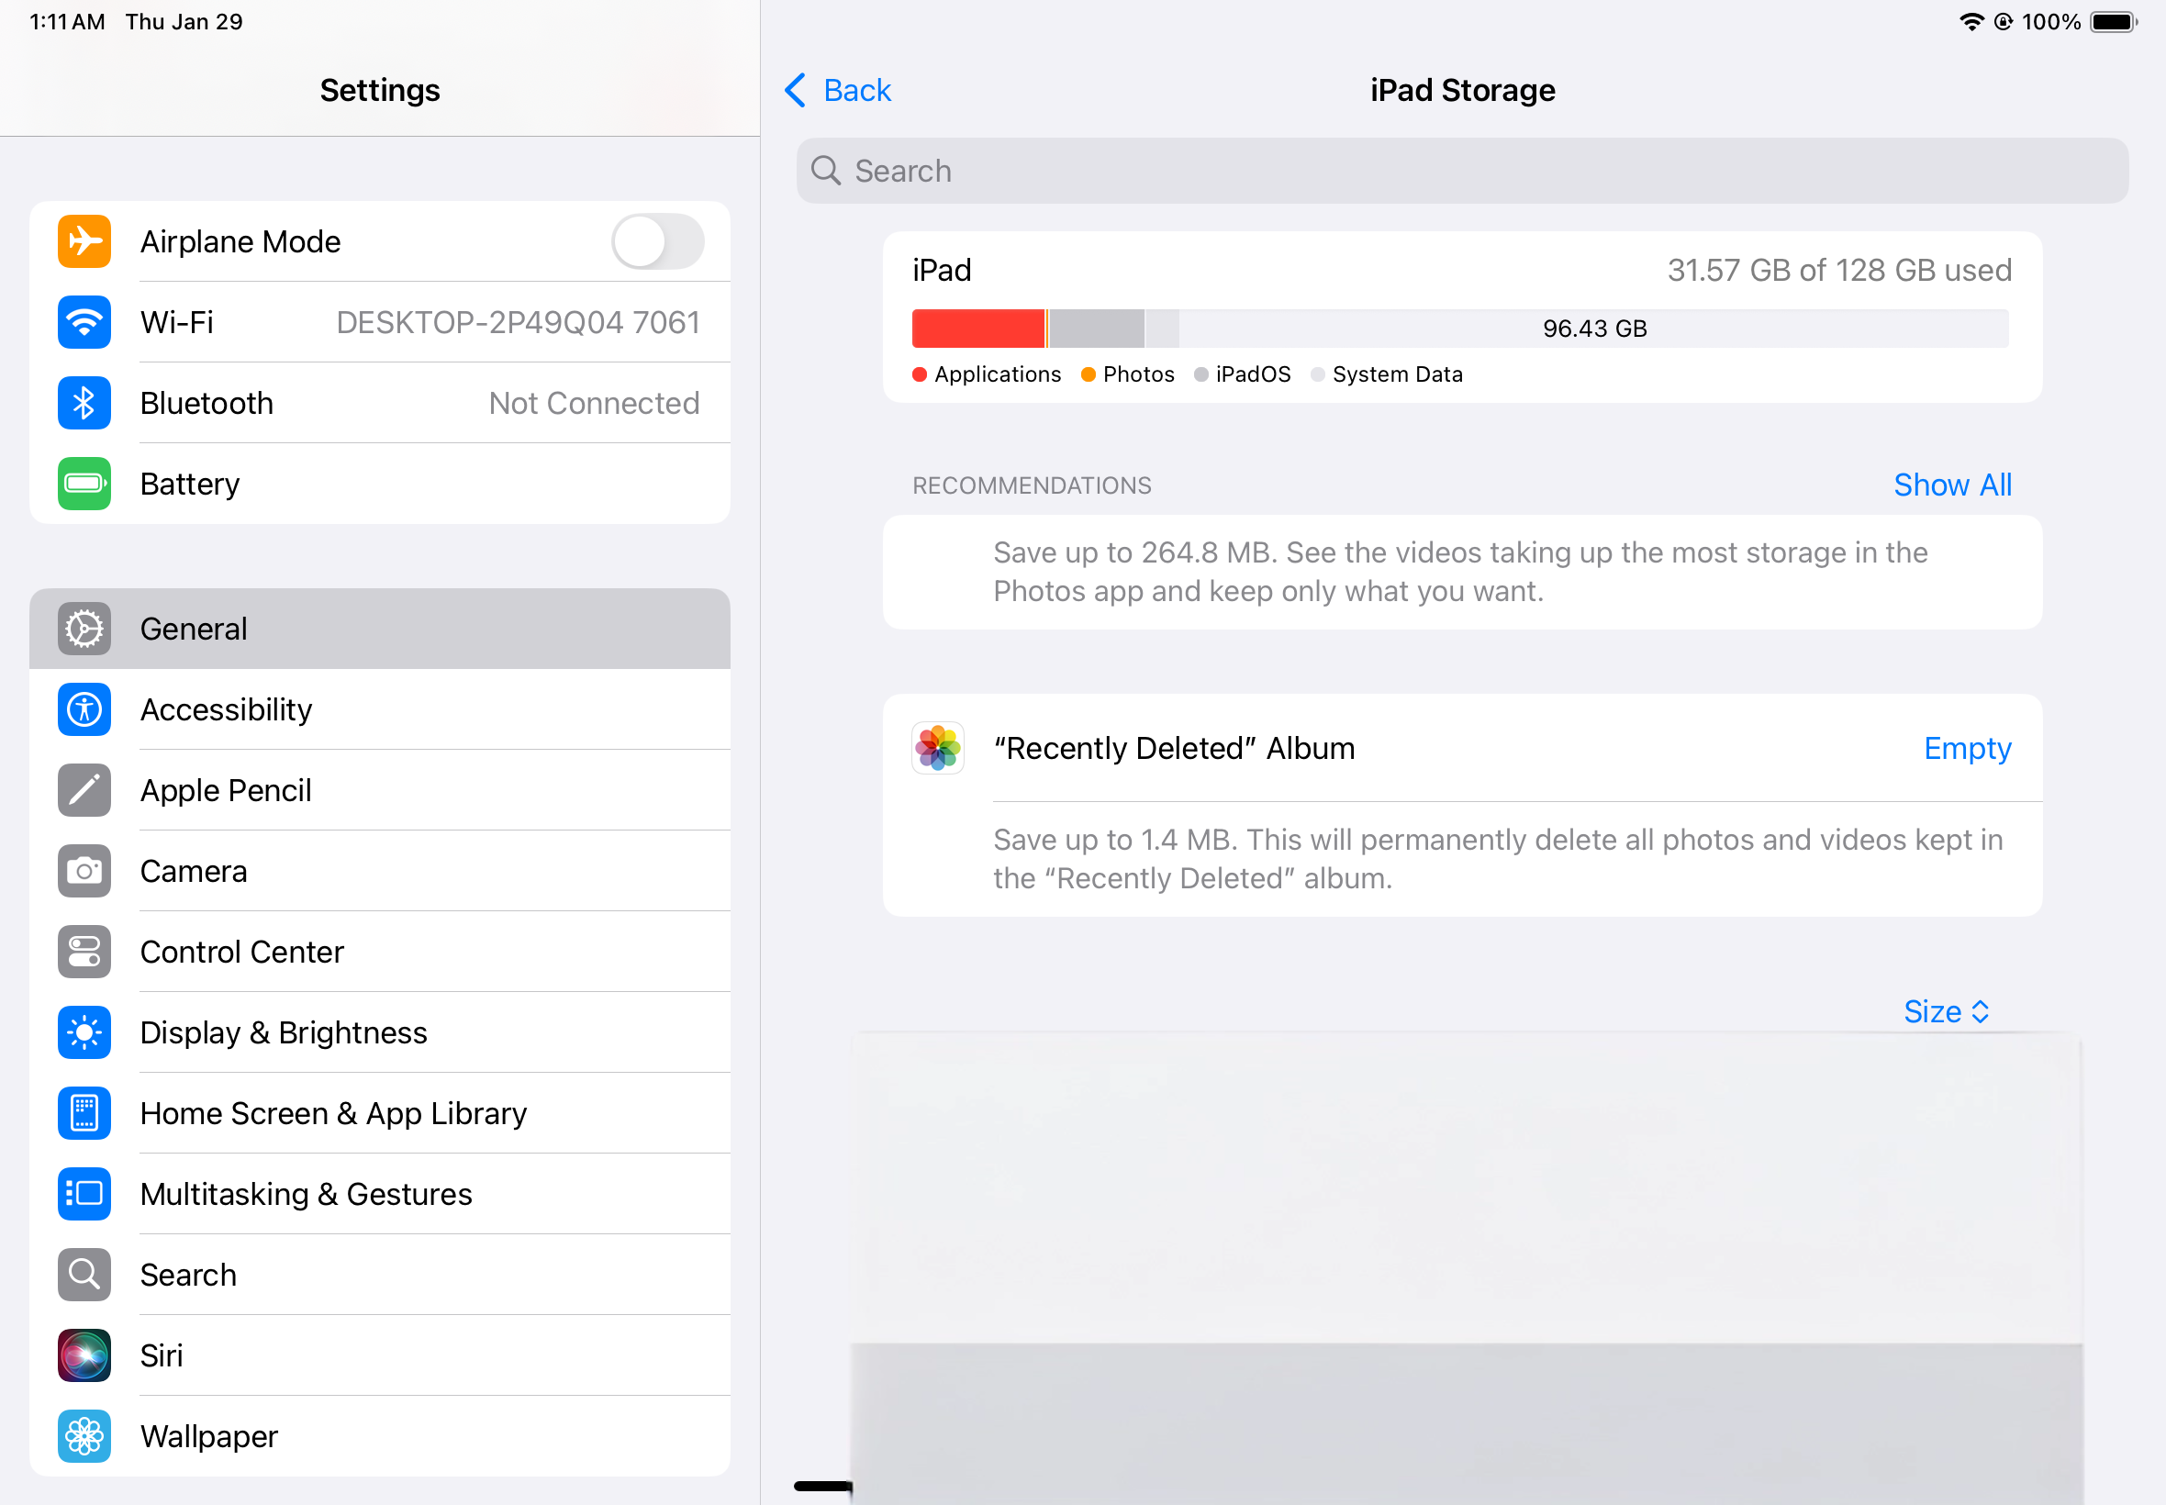Screen dimensions: 2166x1505
Task: Tap the iPadOS legend label
Action: (x=1253, y=374)
